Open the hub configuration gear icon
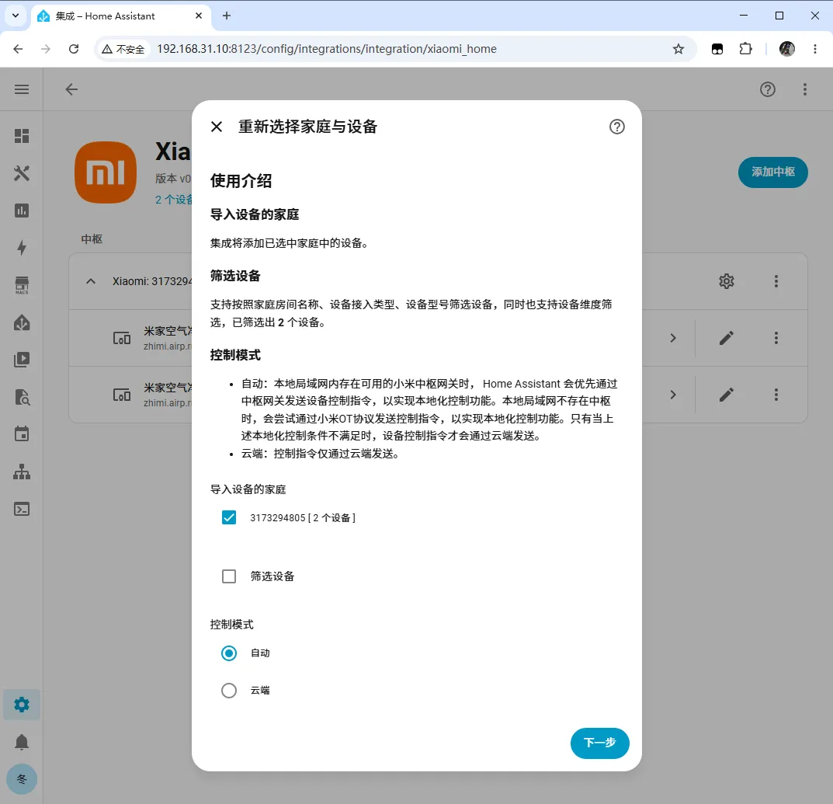833x804 pixels. pyautogui.click(x=726, y=280)
